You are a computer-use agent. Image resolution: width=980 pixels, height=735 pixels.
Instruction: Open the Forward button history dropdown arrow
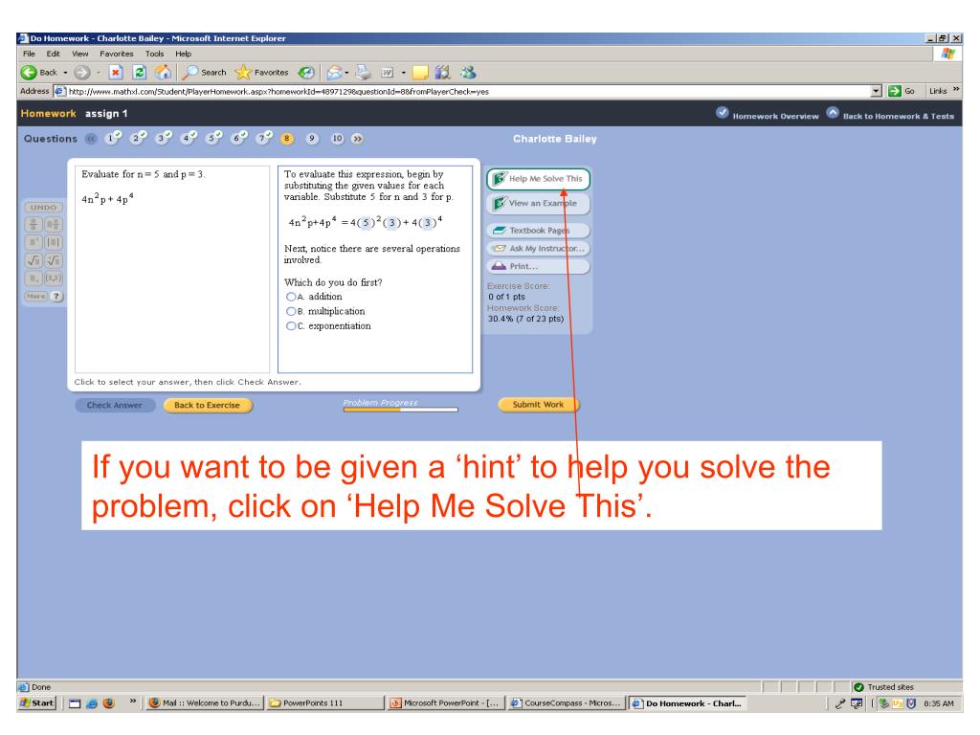click(99, 73)
